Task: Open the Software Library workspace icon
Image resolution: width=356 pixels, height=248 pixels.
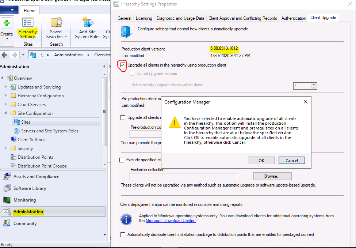Action: point(7,188)
